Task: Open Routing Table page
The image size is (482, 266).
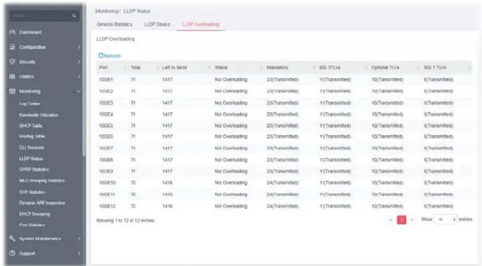Action: [32, 136]
